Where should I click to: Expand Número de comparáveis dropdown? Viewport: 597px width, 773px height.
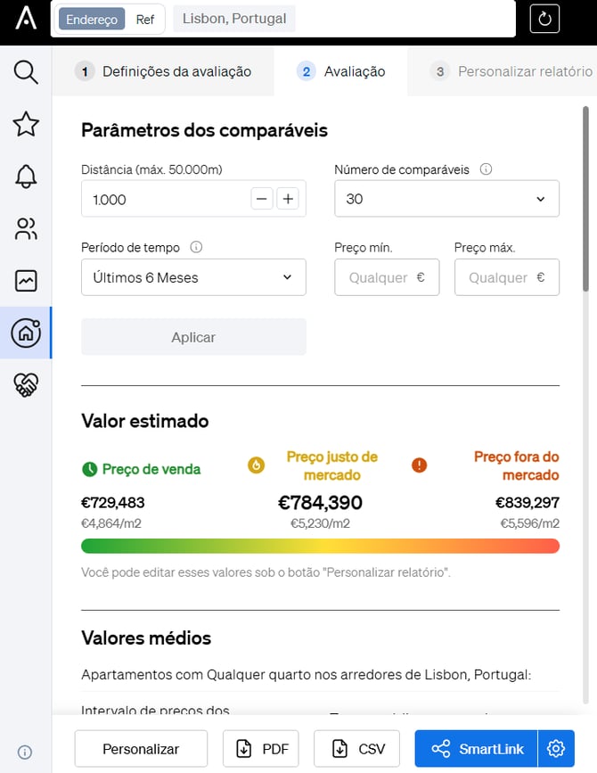[x=446, y=199]
